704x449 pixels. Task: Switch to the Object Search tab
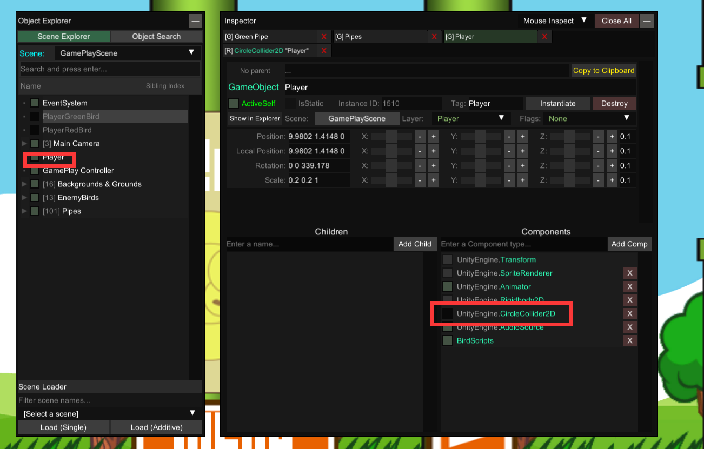pos(156,37)
